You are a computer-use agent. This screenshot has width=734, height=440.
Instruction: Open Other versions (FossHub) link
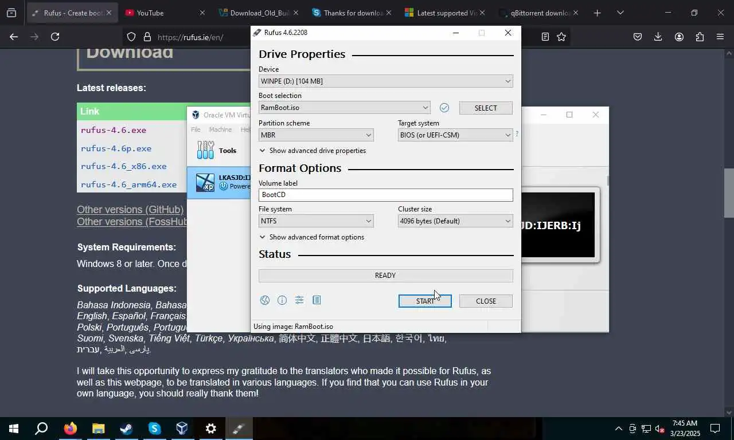(x=132, y=222)
